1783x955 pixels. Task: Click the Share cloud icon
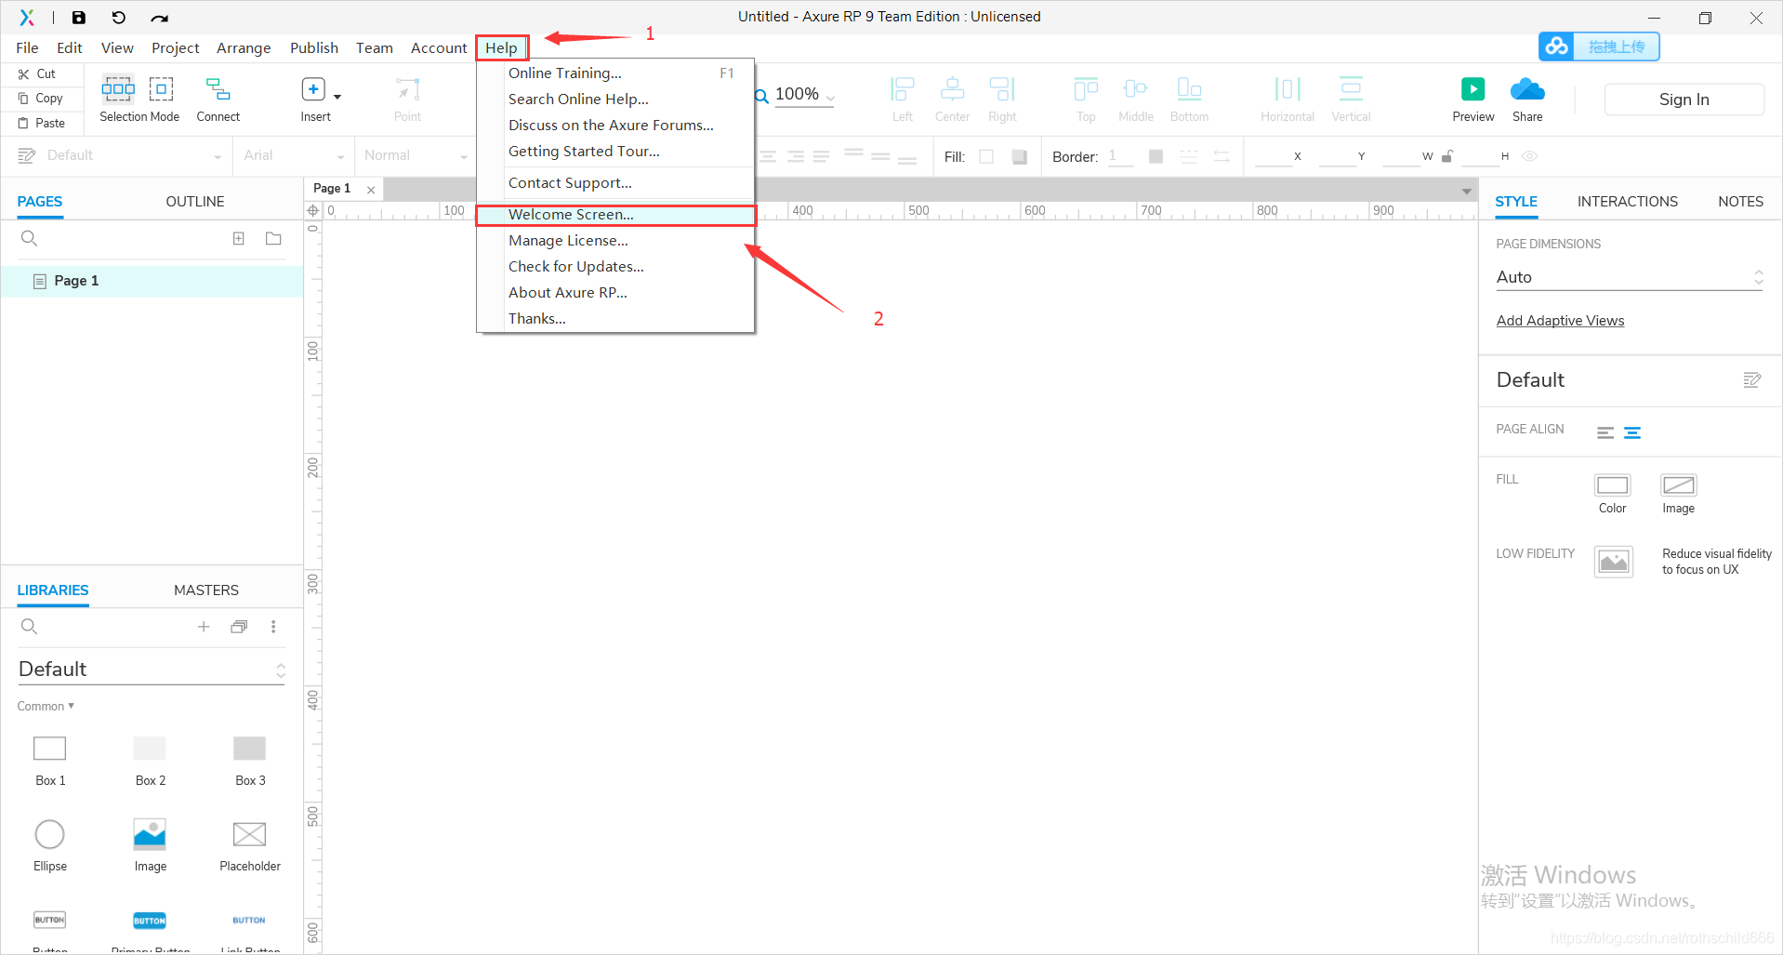point(1527,89)
